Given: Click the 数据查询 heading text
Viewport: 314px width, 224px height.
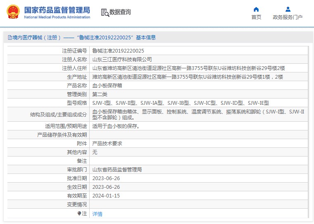Looking at the screenshot, I should pos(120,12).
